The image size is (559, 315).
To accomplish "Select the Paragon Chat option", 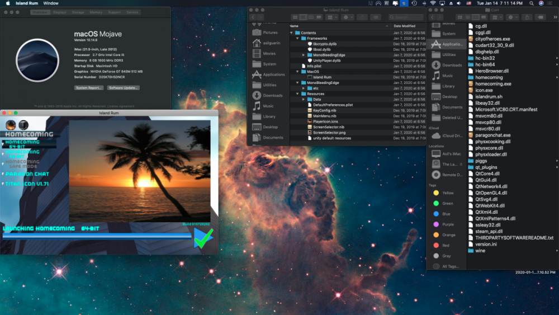I will 27,174.
